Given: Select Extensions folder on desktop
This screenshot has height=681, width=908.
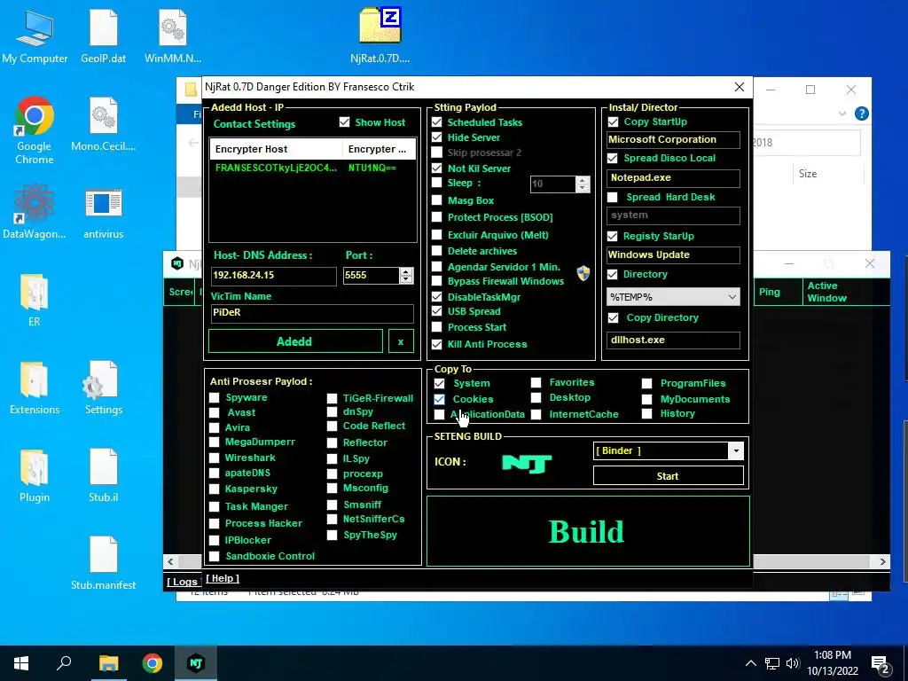Looking at the screenshot, I should 35,388.
